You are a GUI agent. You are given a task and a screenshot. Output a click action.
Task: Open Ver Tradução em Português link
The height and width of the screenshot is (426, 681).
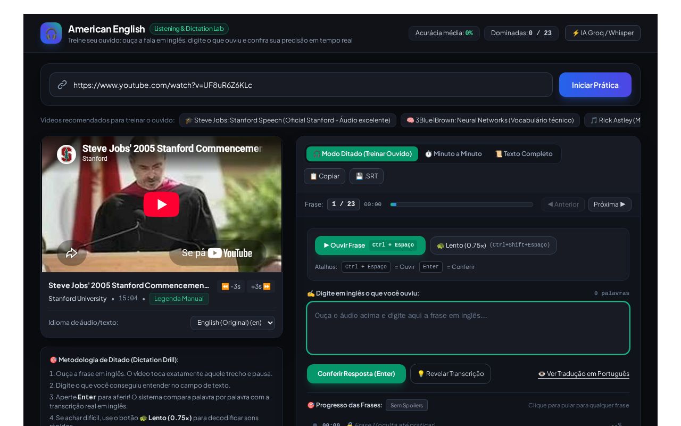584,374
